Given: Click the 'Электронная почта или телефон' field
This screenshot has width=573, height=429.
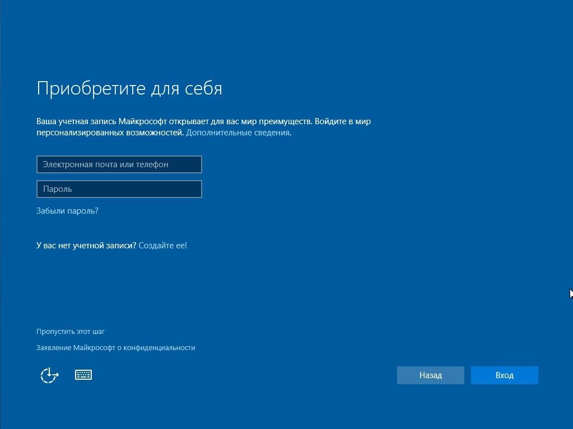Looking at the screenshot, I should point(119,164).
